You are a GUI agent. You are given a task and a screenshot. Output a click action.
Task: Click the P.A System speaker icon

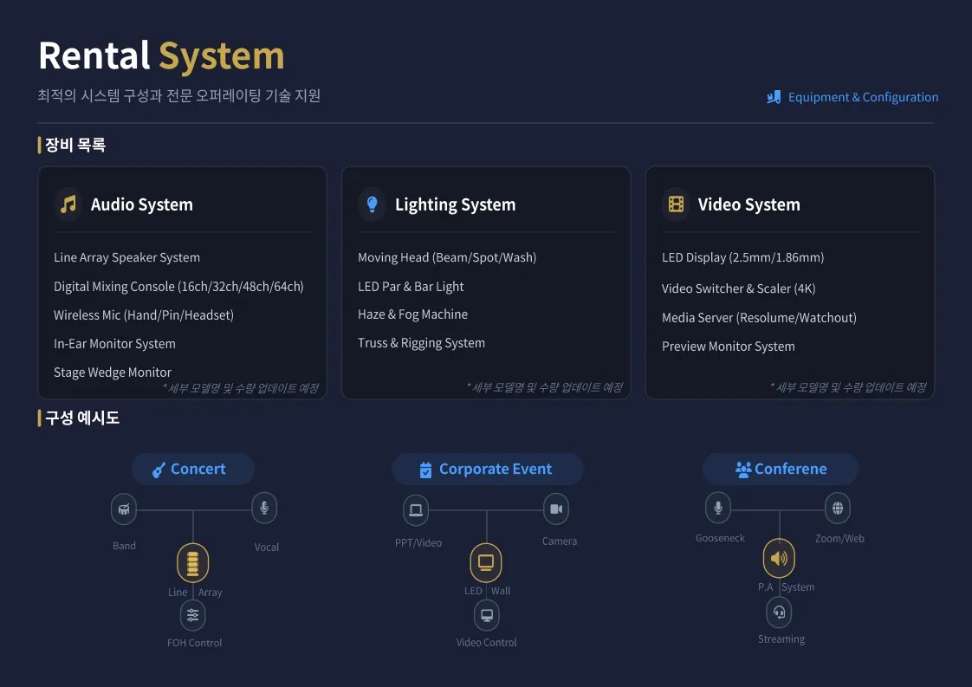[x=779, y=558]
